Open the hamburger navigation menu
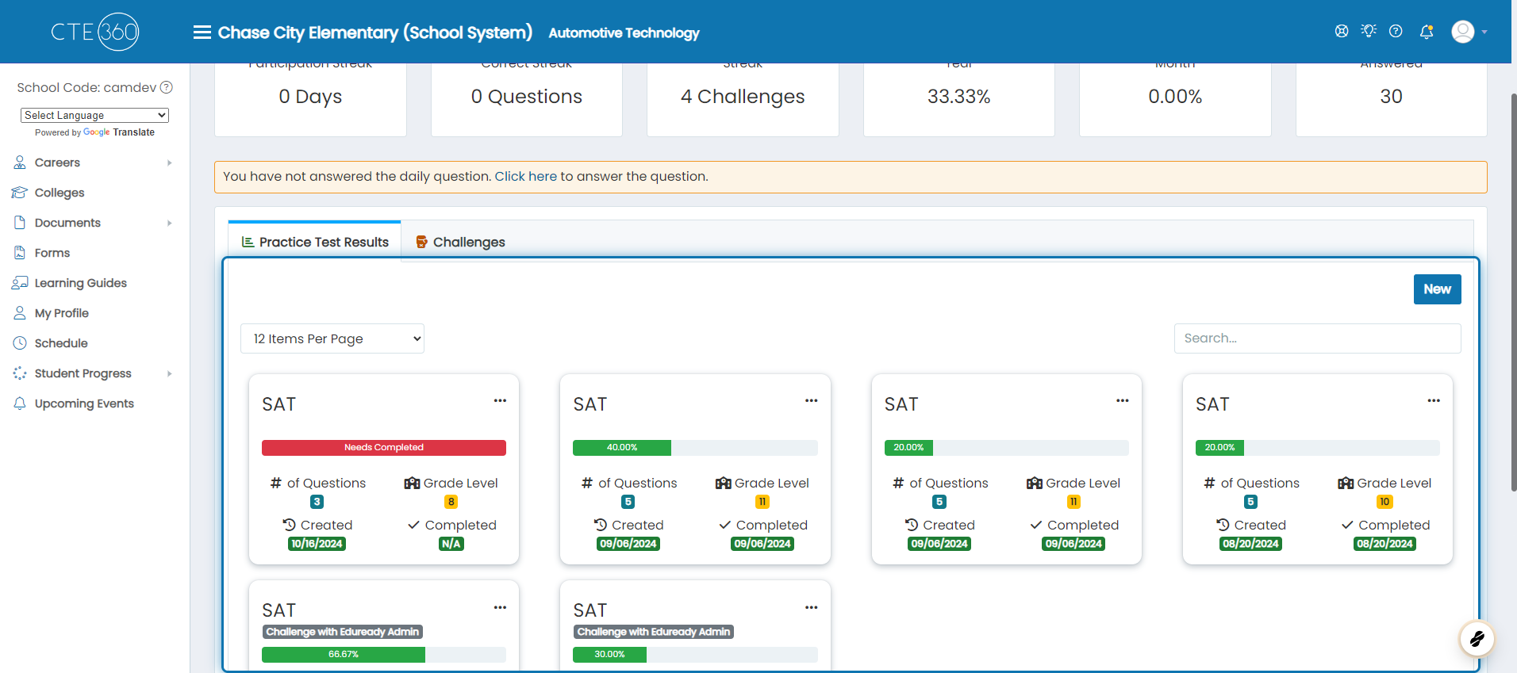 point(202,33)
